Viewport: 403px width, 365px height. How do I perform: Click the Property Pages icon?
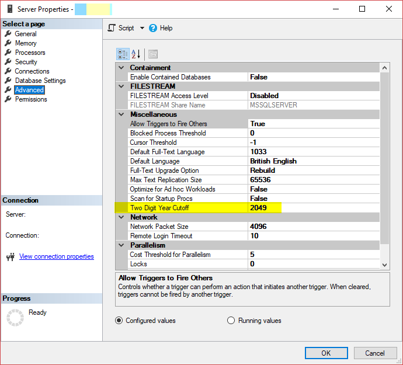point(153,54)
